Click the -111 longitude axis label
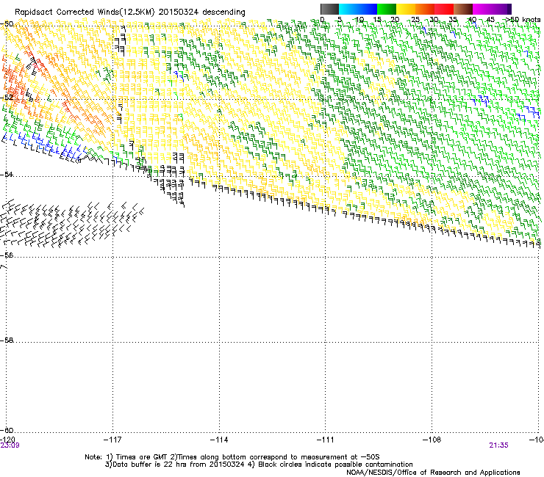The height and width of the screenshot is (477, 544). (326, 440)
